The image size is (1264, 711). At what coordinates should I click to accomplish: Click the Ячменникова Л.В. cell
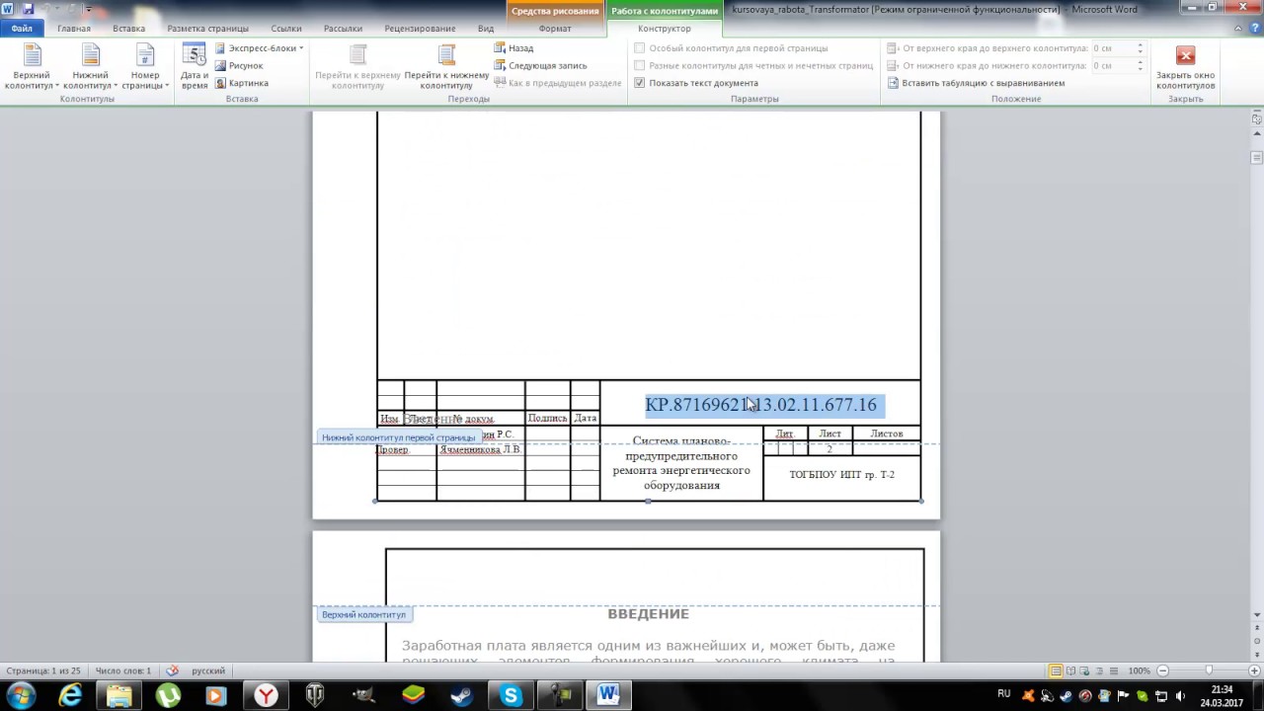pyautogui.click(x=480, y=450)
